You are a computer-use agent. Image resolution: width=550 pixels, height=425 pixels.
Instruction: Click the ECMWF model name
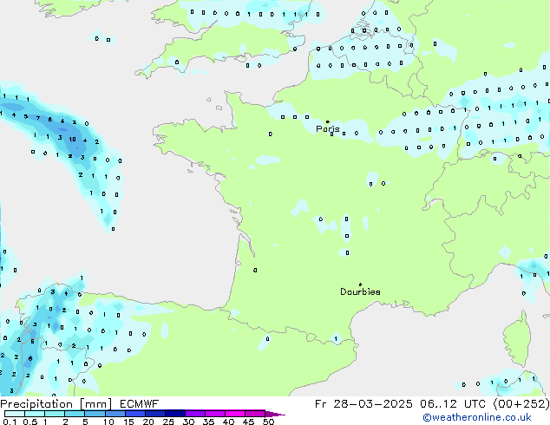tap(140, 404)
